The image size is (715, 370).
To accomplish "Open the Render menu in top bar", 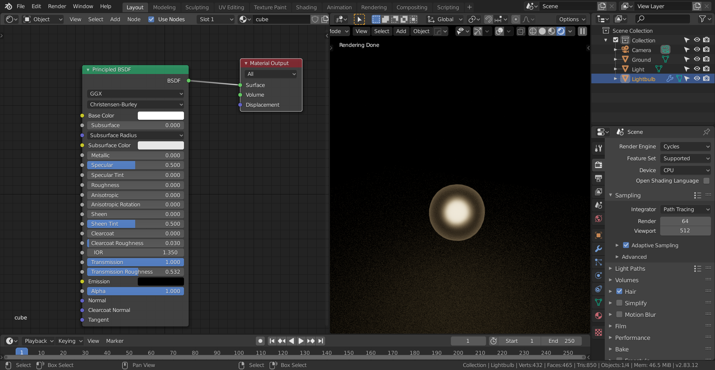I will tap(57, 6).
